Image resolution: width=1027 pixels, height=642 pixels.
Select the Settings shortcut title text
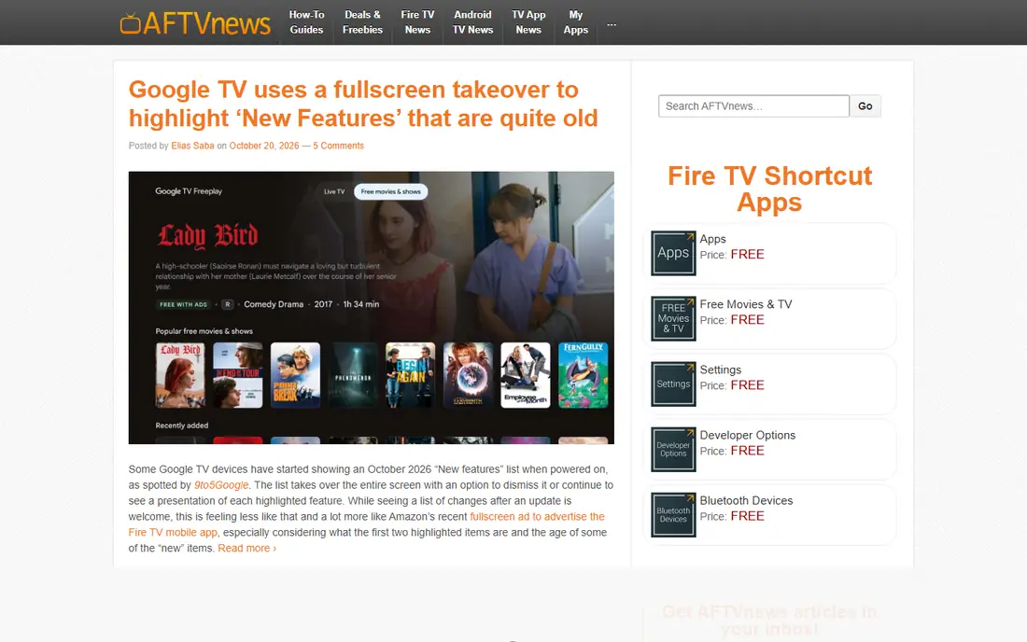point(721,370)
